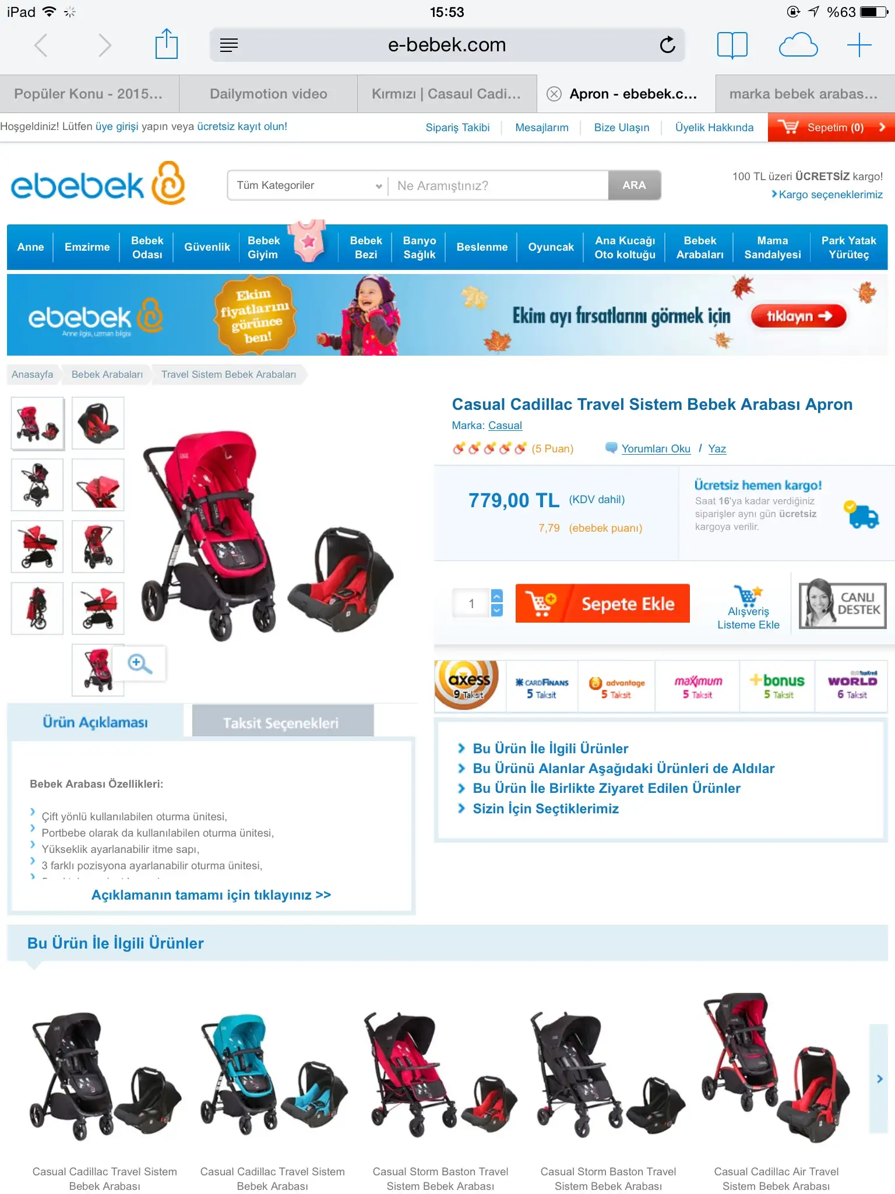Tap the Safari share icon
The image size is (895, 1194).
166,44
